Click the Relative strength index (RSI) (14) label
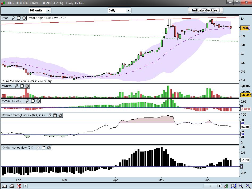 coord(23,115)
